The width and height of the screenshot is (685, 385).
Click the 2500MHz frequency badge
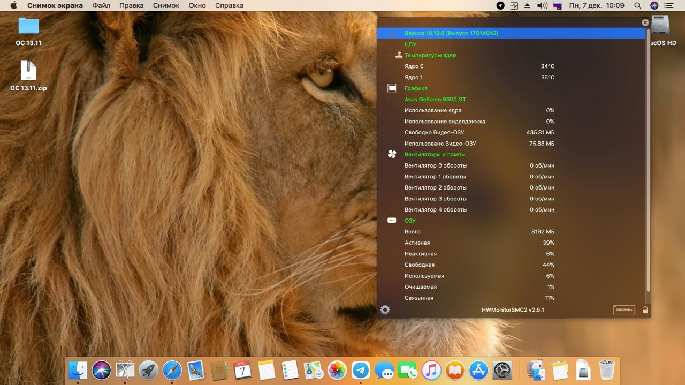click(x=623, y=309)
